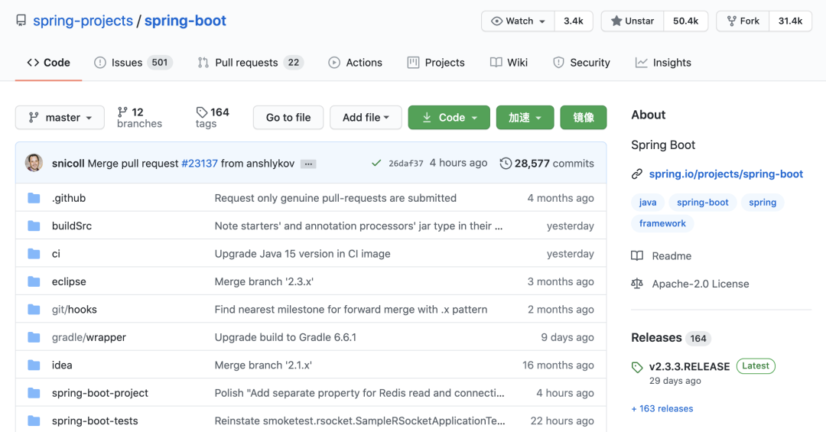Click the green check status icon

point(376,164)
